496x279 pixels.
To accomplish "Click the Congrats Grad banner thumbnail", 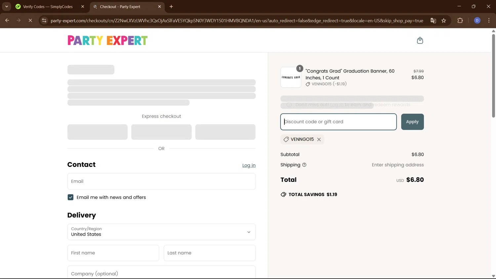I will point(291,77).
